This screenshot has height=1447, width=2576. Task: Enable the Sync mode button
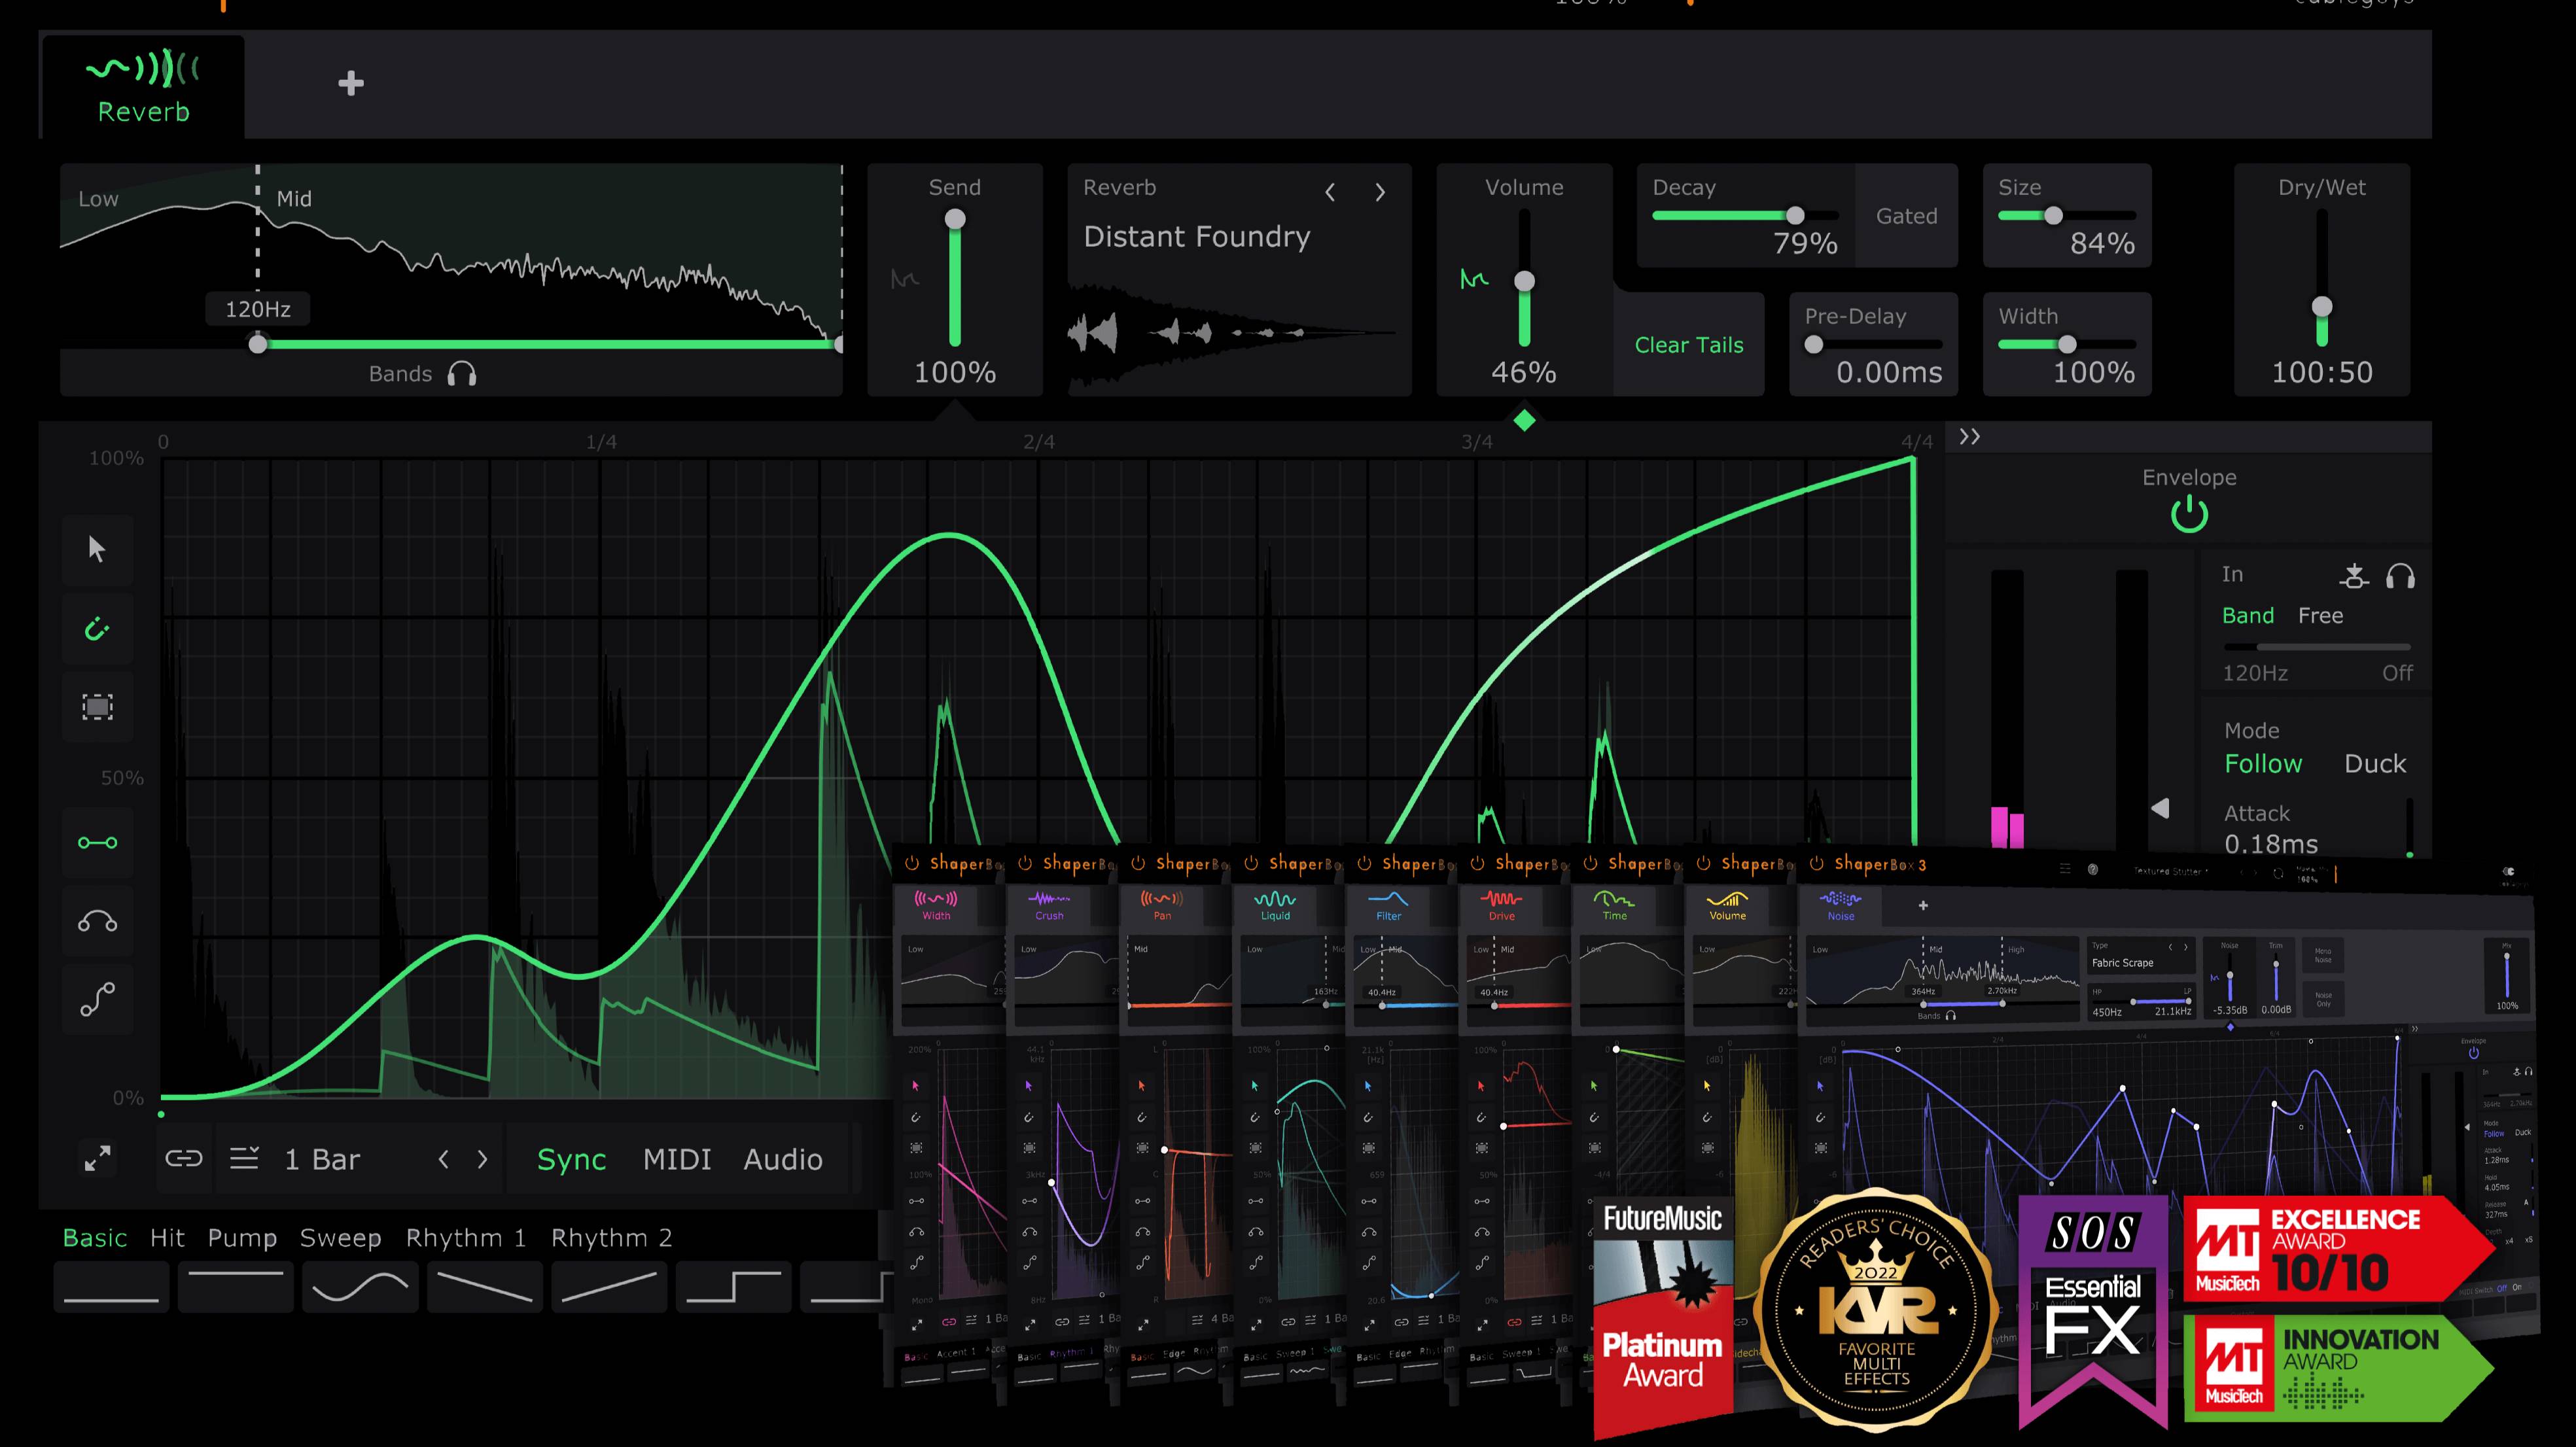point(570,1159)
